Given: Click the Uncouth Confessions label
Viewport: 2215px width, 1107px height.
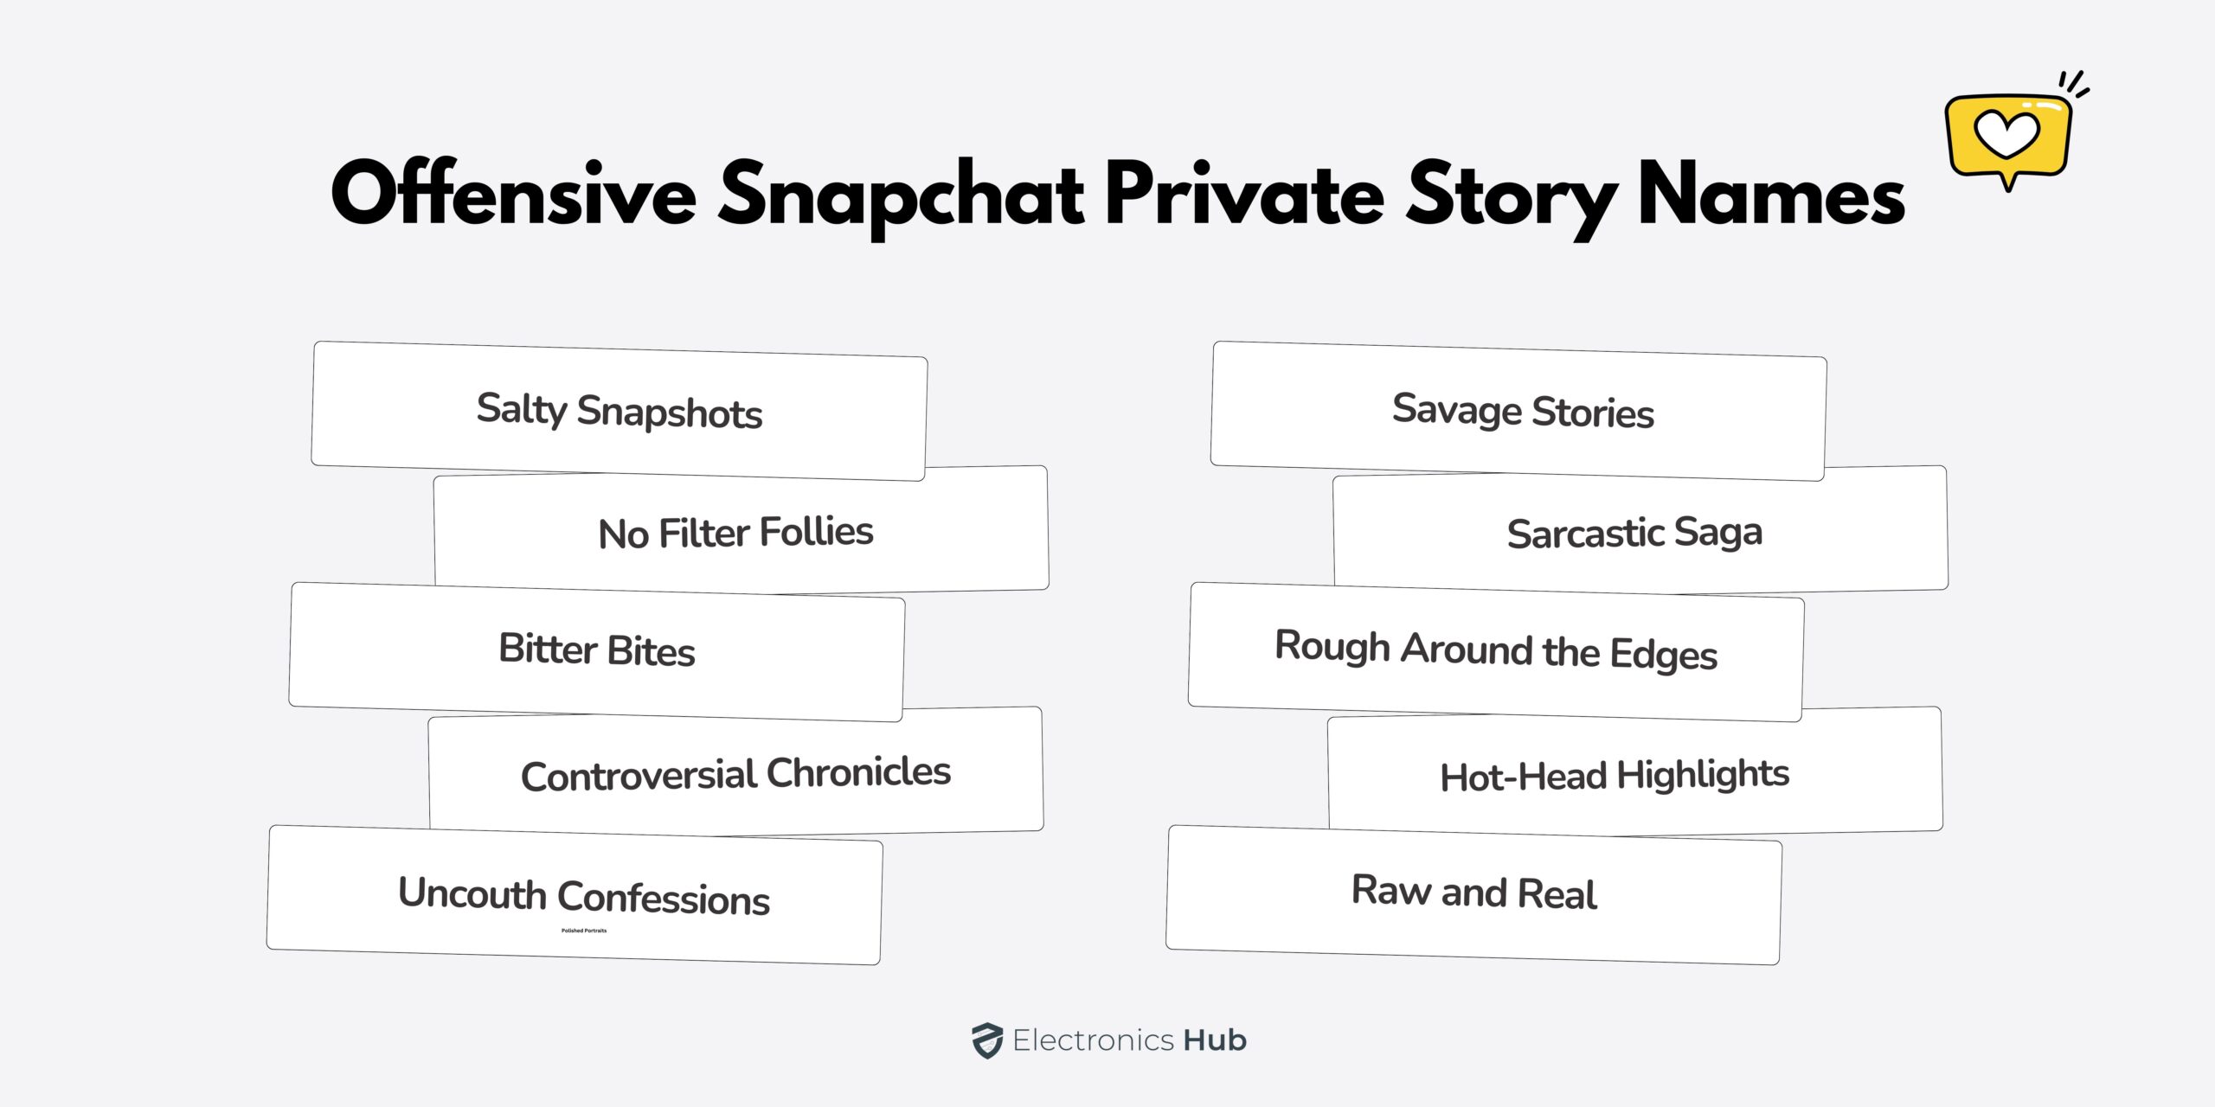Looking at the screenshot, I should click(x=584, y=895).
